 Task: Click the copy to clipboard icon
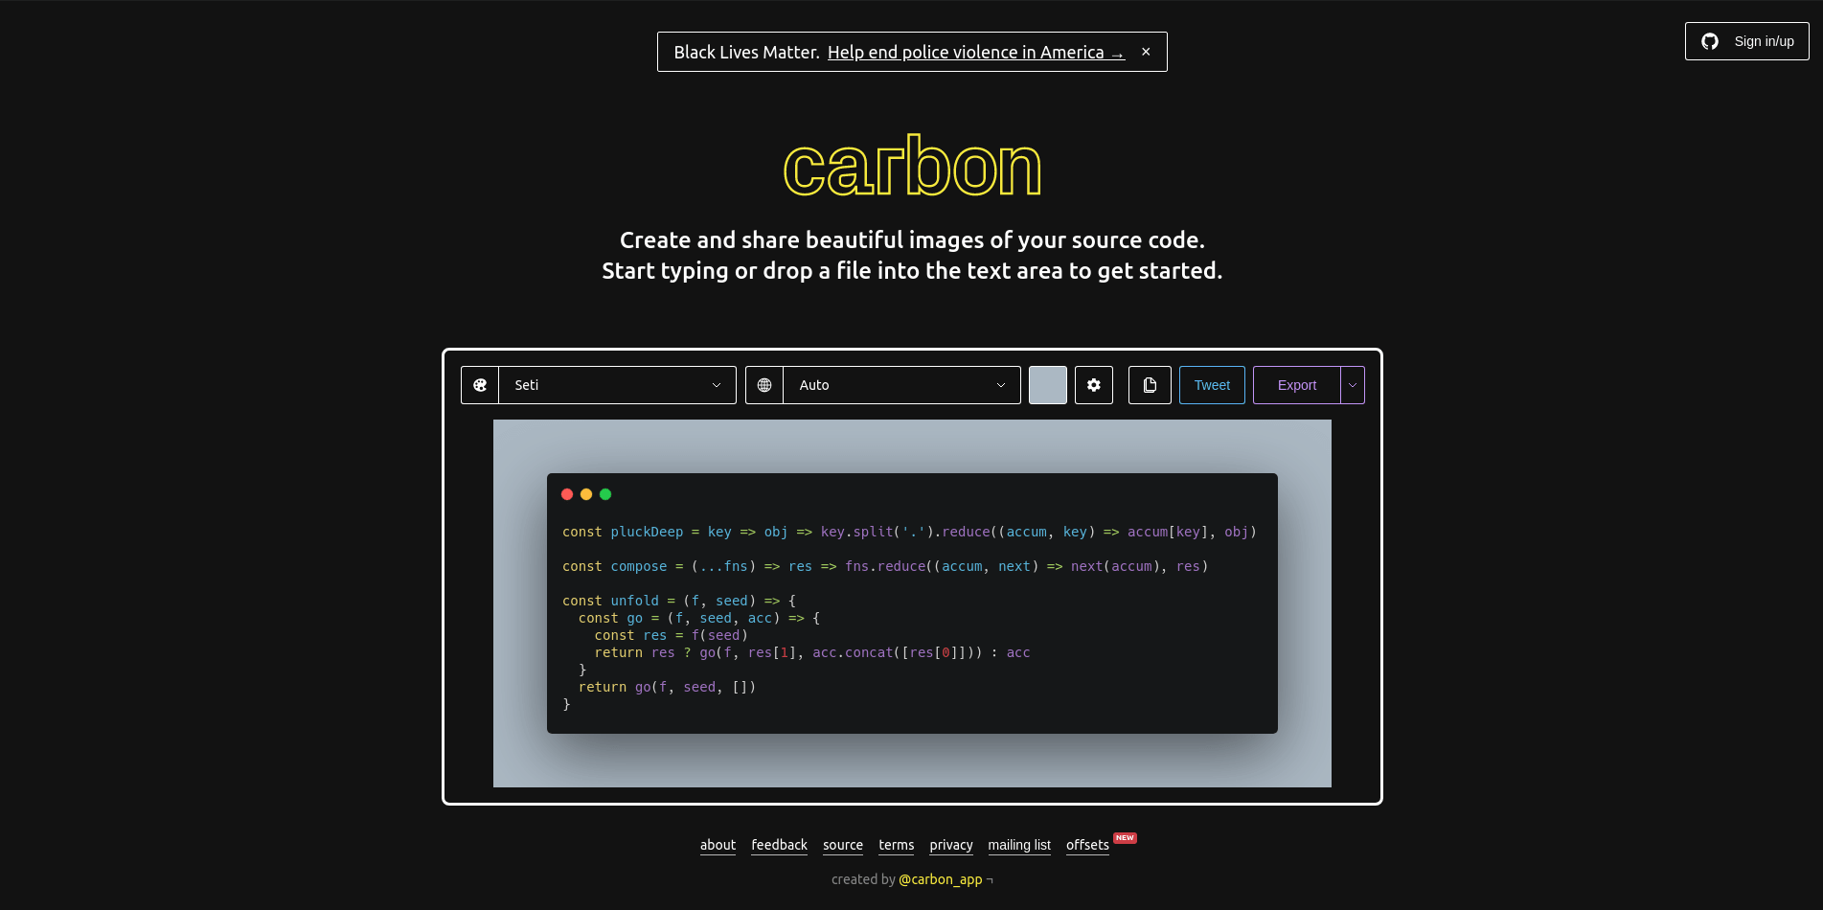pyautogui.click(x=1150, y=385)
